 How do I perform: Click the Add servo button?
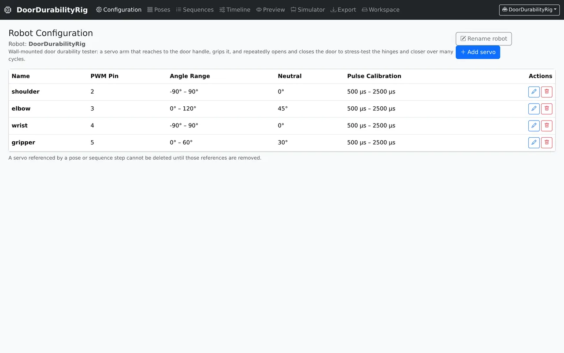[x=478, y=52]
